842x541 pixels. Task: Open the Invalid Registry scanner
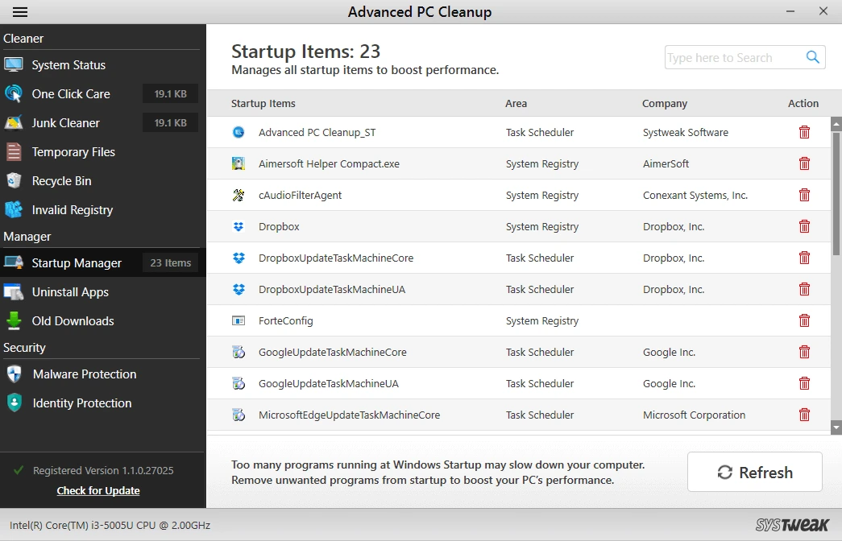(x=71, y=209)
